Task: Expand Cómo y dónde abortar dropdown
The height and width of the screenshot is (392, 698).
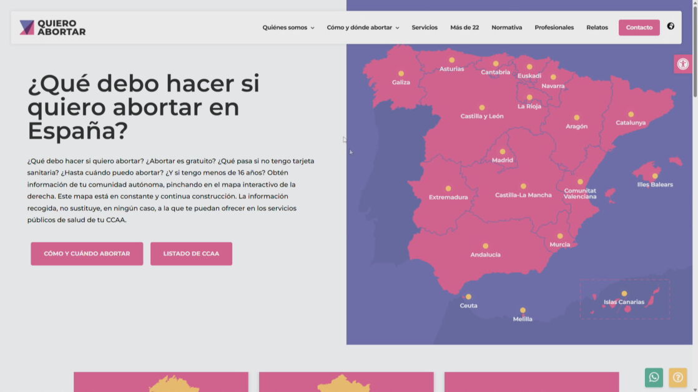Action: click(x=363, y=27)
